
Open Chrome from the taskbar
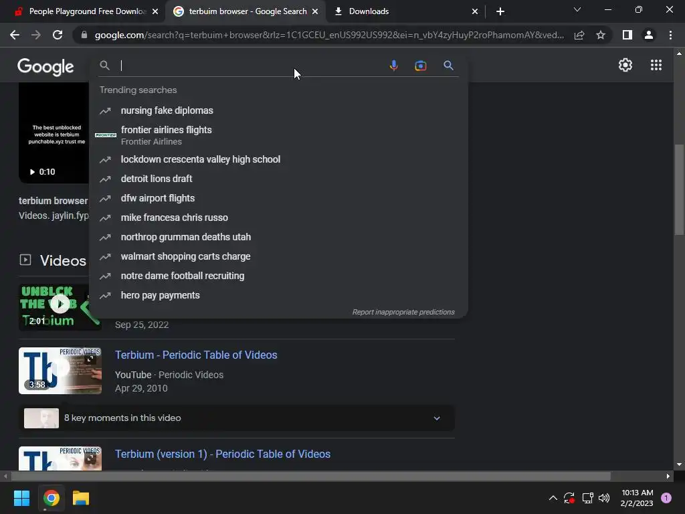click(51, 498)
